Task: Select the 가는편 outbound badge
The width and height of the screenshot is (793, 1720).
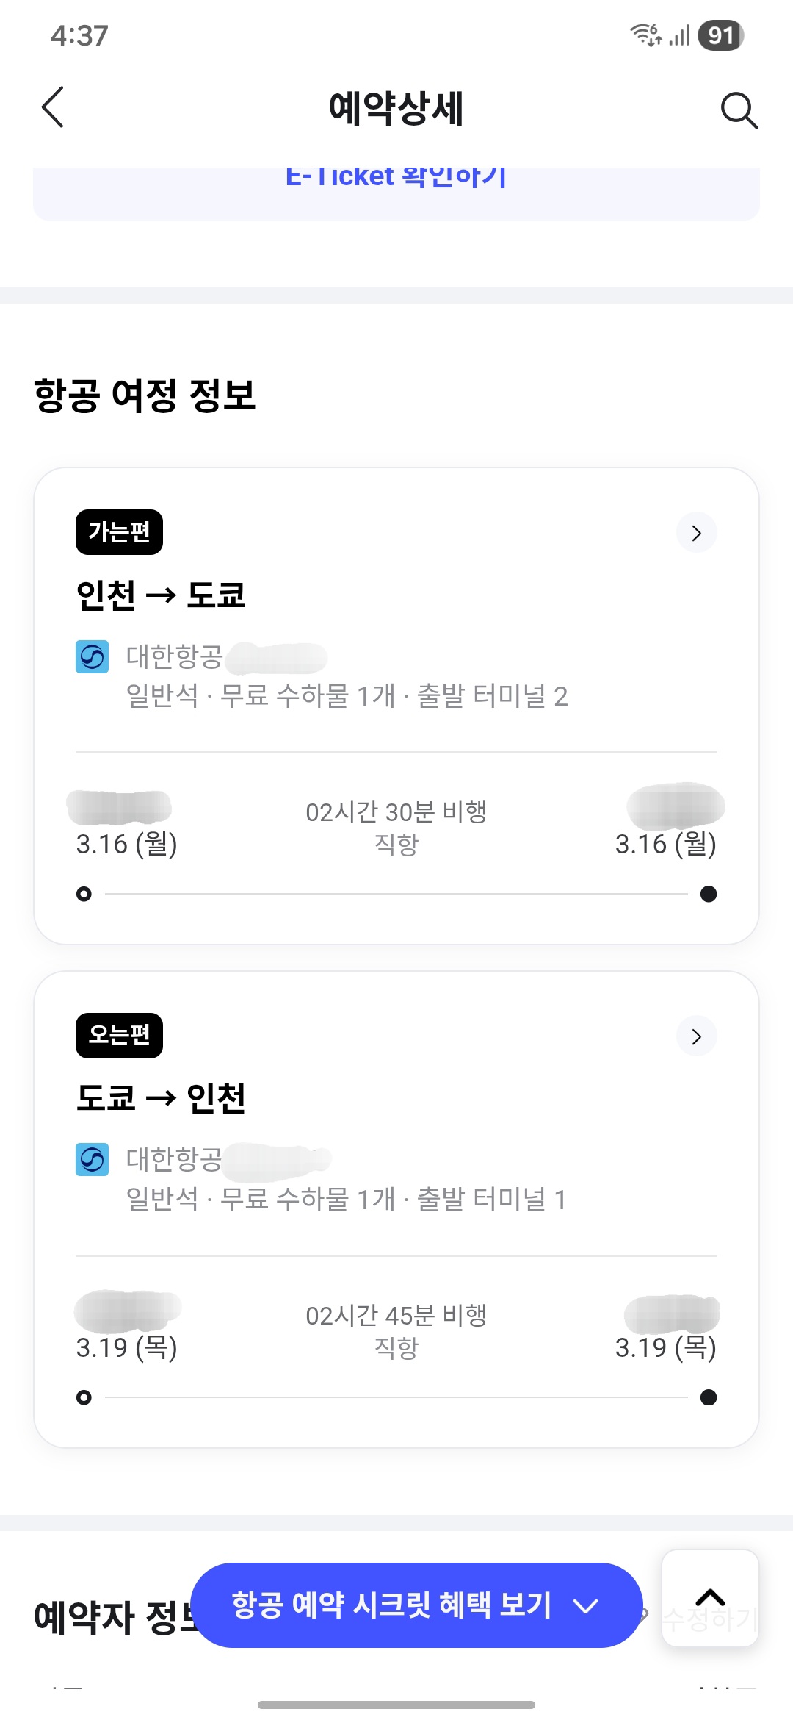Action: point(119,532)
